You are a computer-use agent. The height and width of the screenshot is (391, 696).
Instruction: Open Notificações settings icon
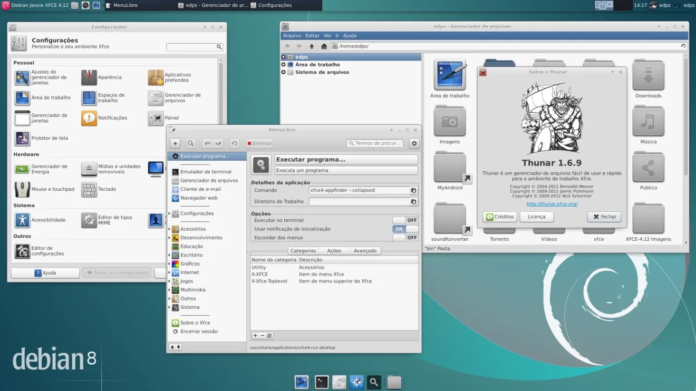point(89,118)
